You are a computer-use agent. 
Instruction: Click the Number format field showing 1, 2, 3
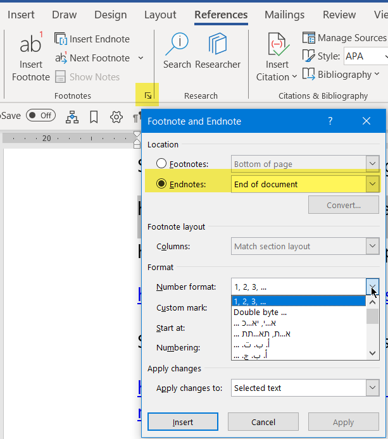299,287
